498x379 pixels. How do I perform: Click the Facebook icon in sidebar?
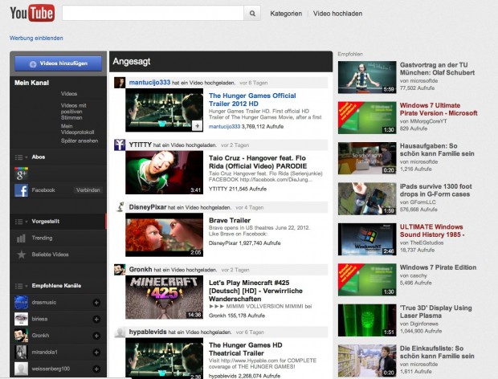(21, 190)
